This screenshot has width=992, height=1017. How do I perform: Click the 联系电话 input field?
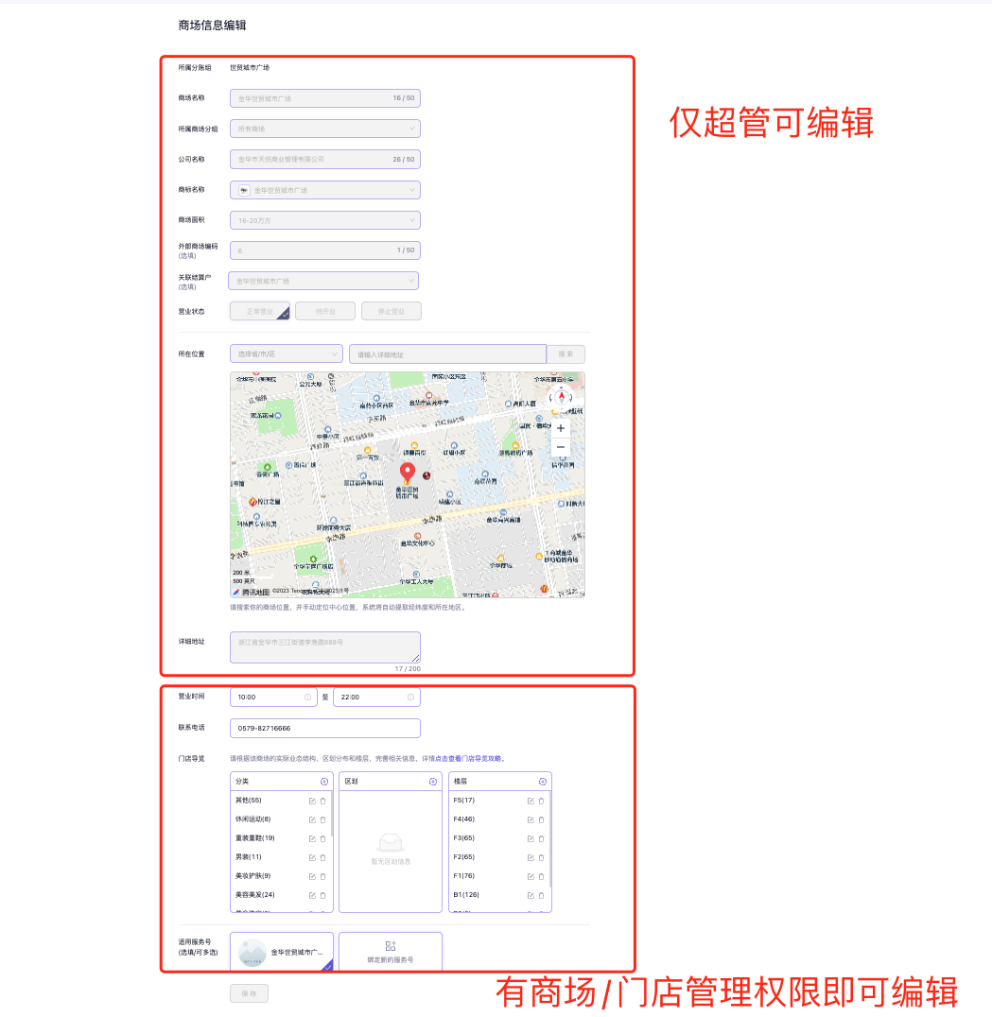[324, 729]
